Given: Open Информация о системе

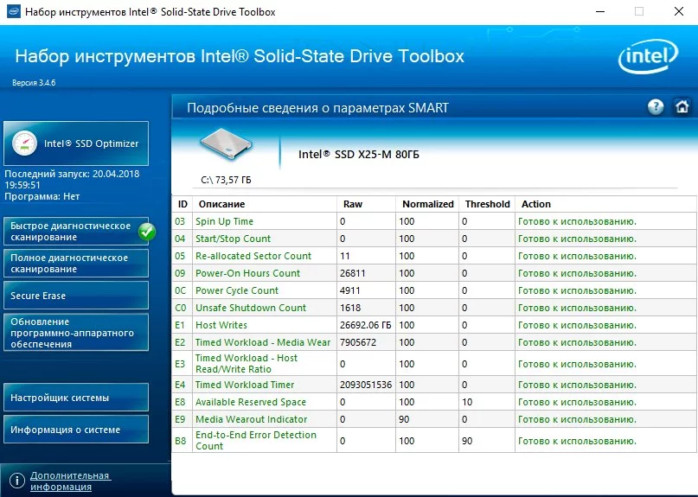Looking at the screenshot, I should 76,430.
